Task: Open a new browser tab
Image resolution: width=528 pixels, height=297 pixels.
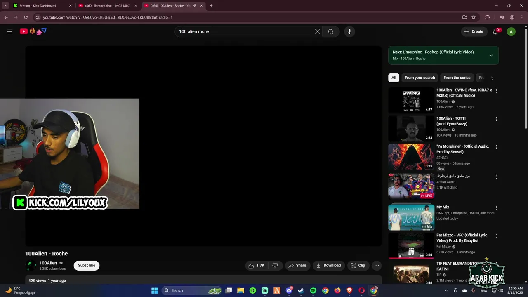Action: point(211,6)
